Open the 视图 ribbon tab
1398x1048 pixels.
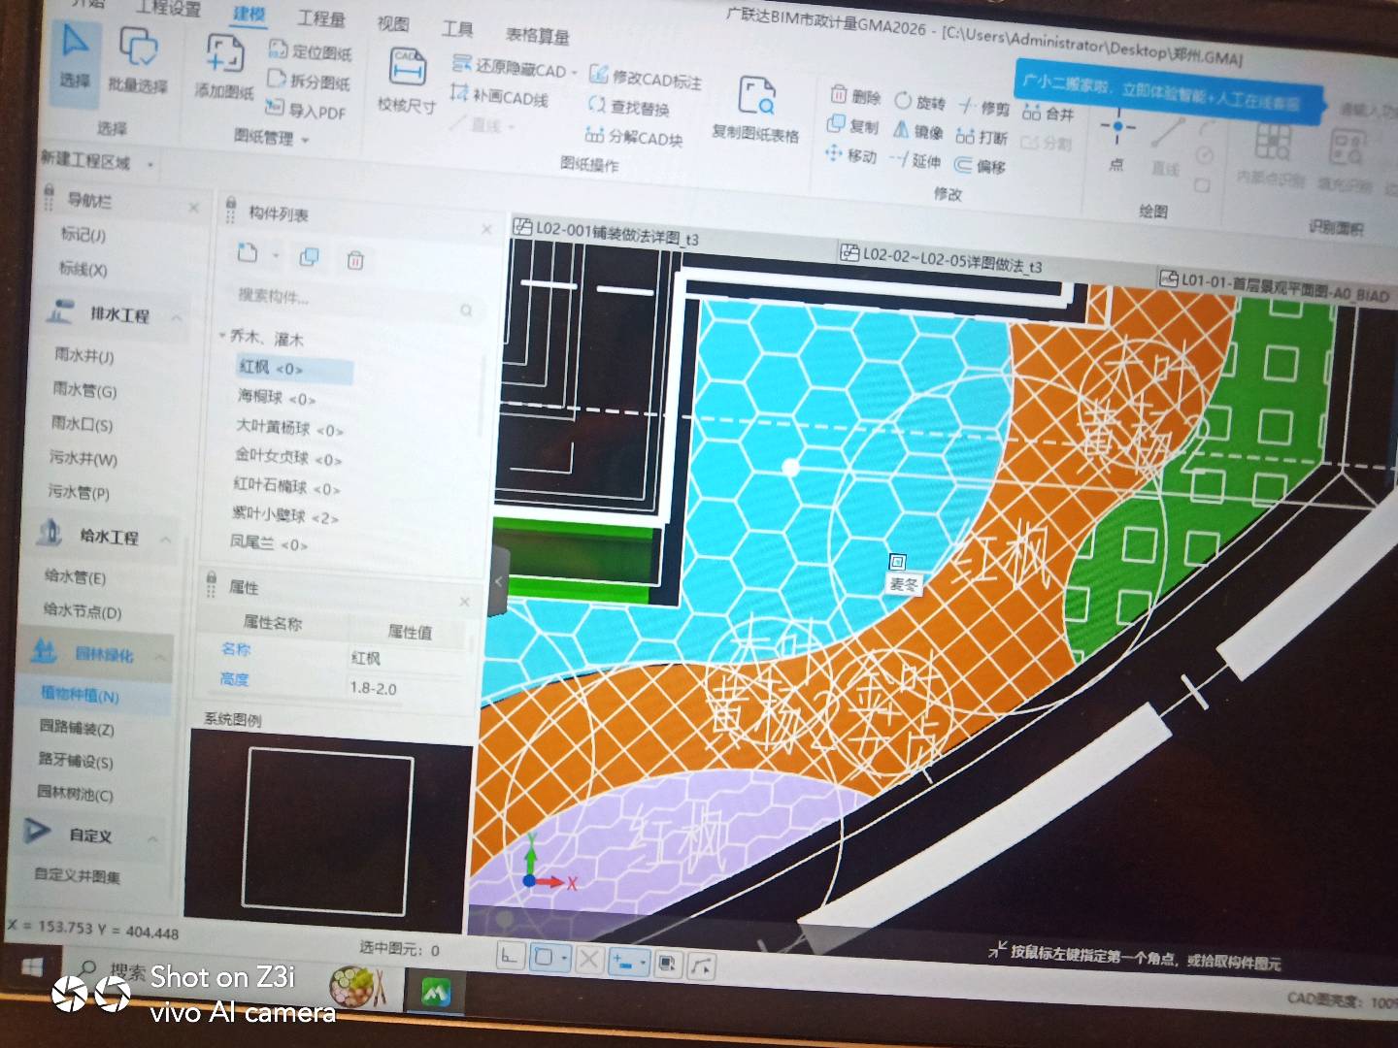(x=392, y=22)
